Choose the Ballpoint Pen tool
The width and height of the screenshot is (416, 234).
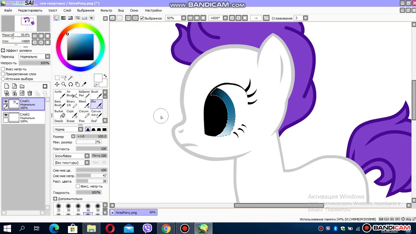coord(84,94)
